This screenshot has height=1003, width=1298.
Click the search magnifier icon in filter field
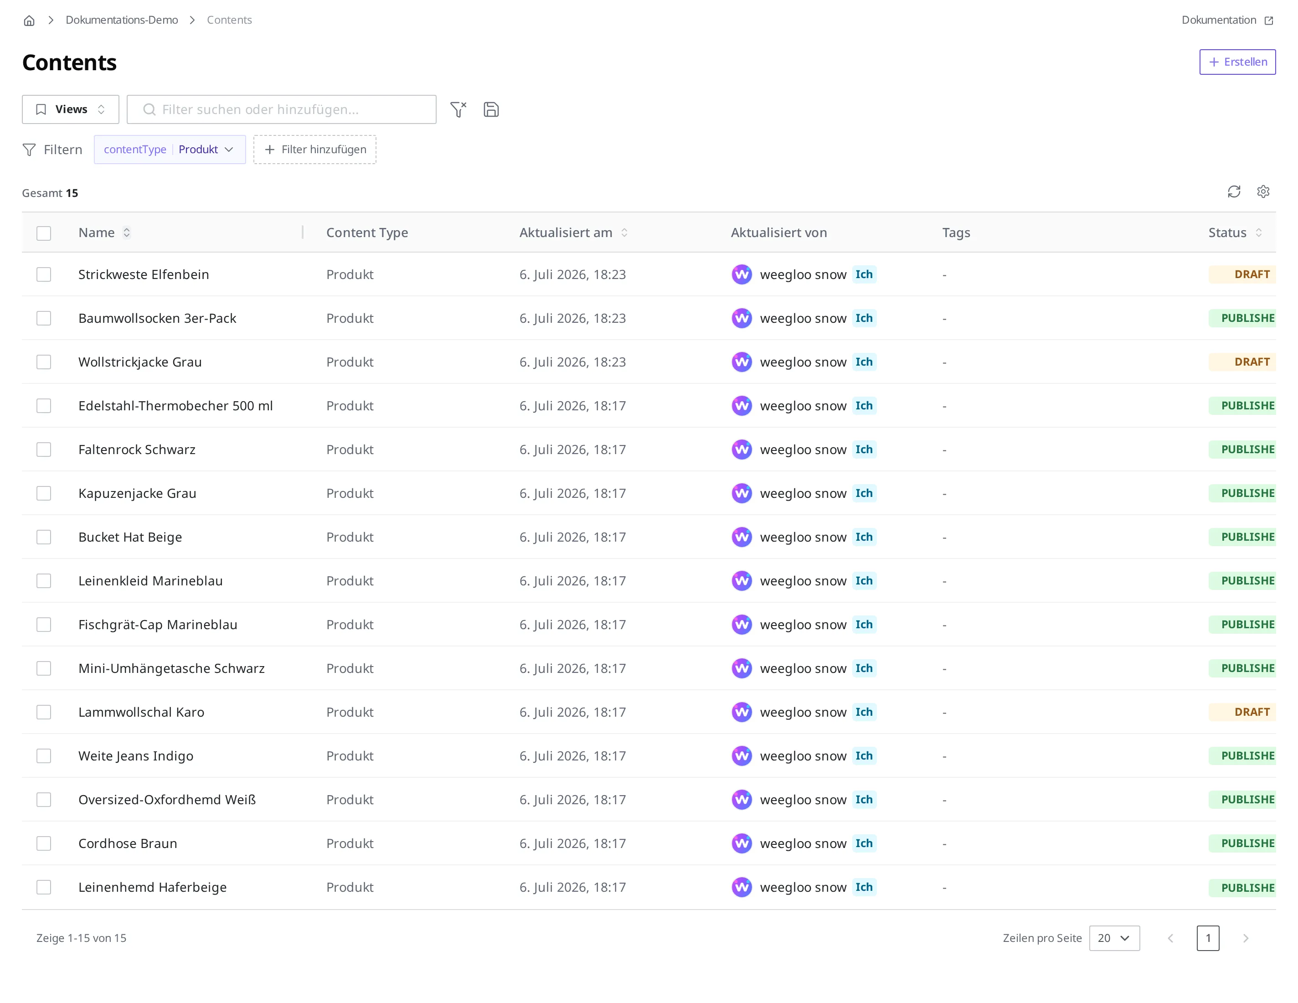point(149,109)
